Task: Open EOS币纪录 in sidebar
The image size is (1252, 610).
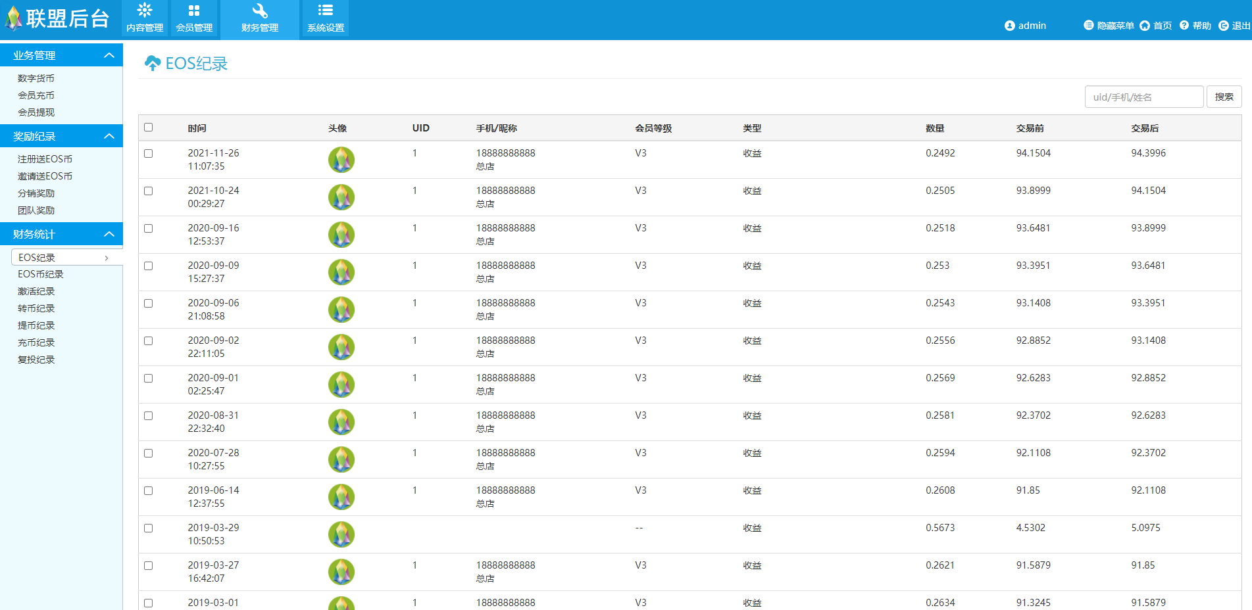Action: [x=41, y=274]
